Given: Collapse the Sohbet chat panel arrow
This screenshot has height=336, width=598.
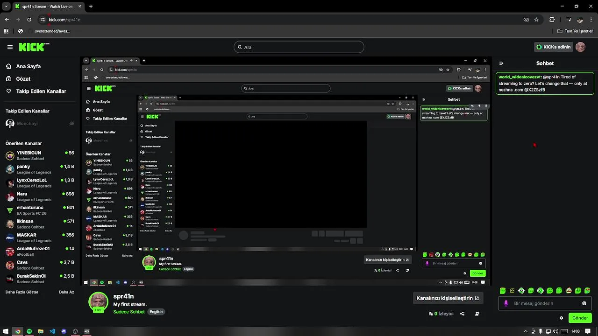Looking at the screenshot, I should pyautogui.click(x=501, y=63).
